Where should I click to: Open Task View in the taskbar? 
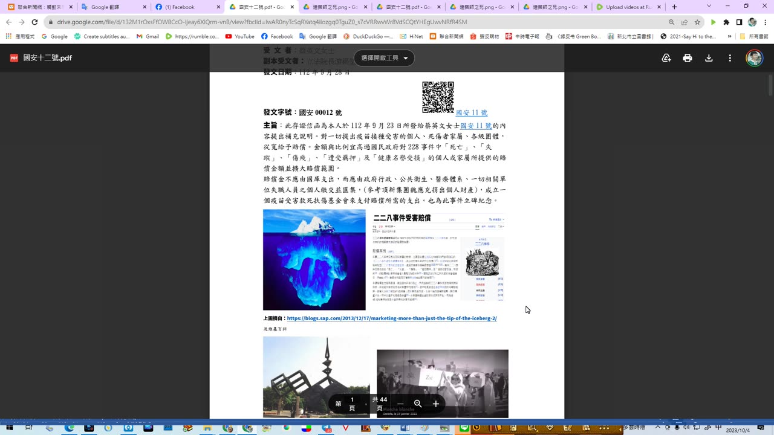coord(28,428)
